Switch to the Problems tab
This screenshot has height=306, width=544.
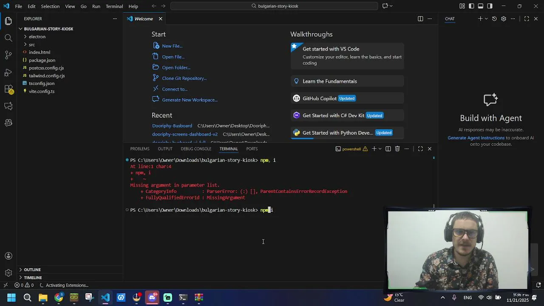tap(140, 149)
